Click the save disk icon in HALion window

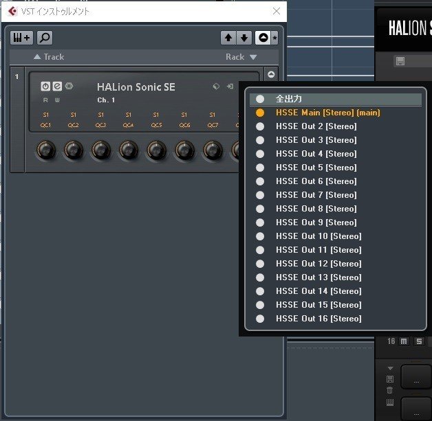(400, 61)
